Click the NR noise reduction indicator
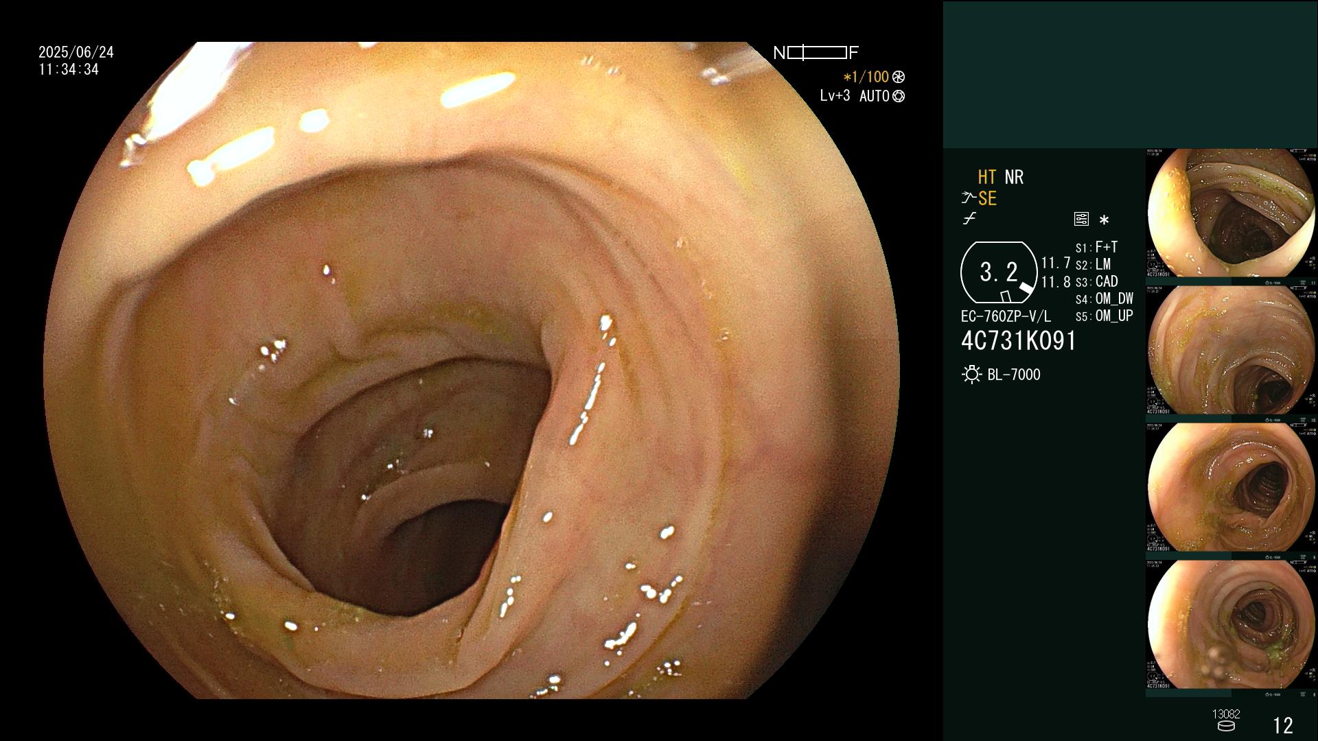 pyautogui.click(x=1014, y=177)
